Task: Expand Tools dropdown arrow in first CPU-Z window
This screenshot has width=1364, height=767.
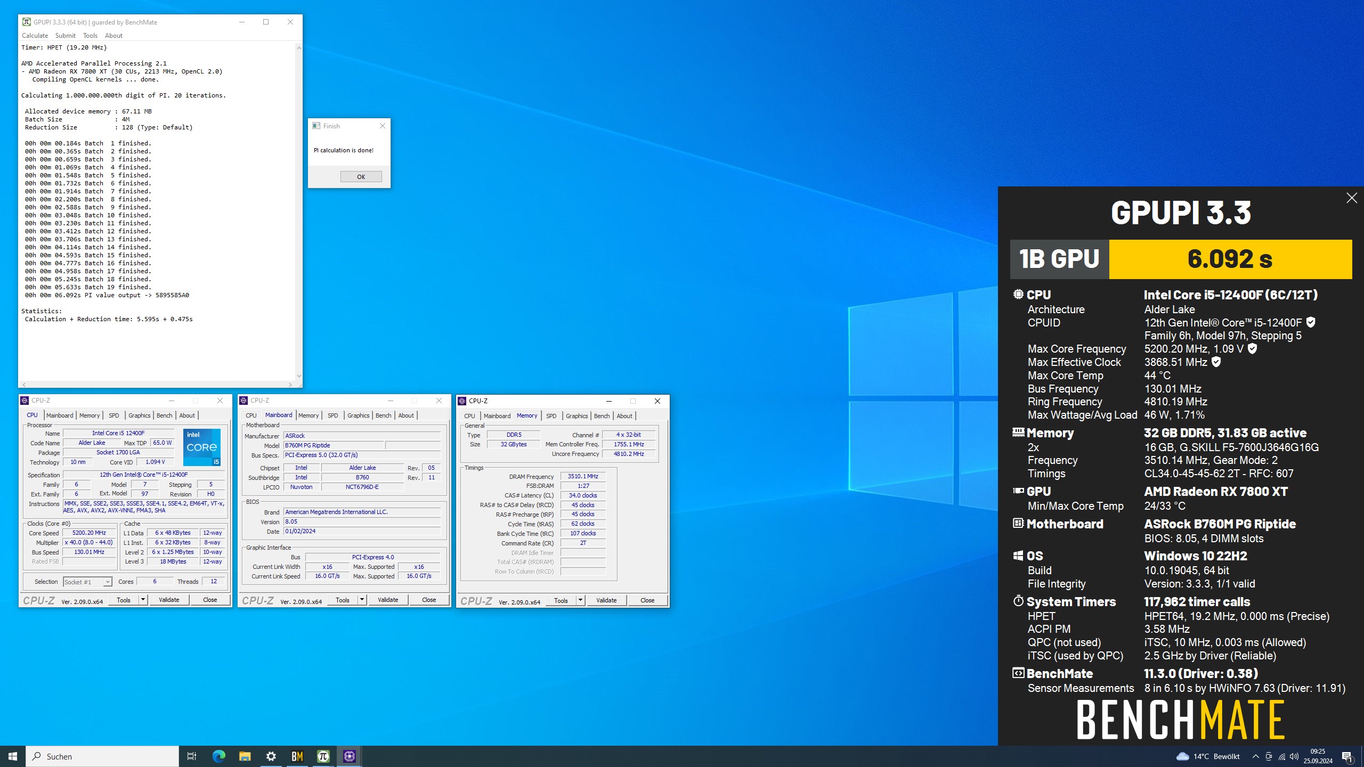Action: tap(143, 600)
